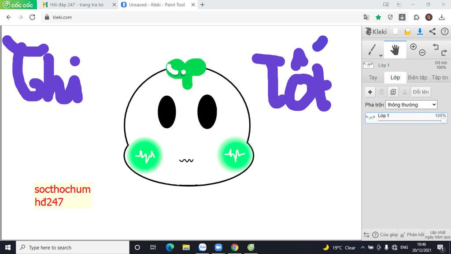Share the drawing

[433, 31]
